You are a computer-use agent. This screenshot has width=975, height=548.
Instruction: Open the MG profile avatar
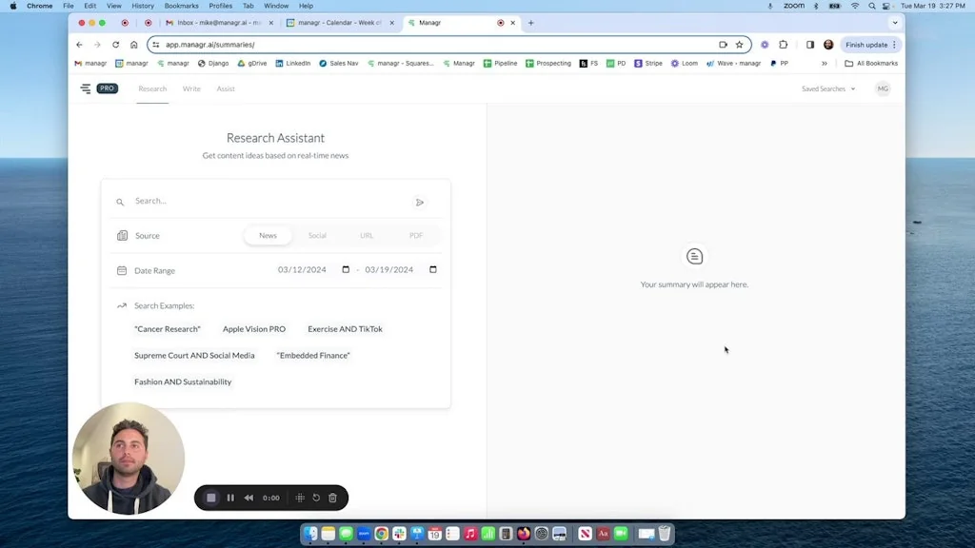click(x=883, y=88)
